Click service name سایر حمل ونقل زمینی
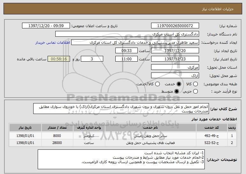Image resolution: width=246 pixels, height=174 pixels. [x=150, y=136]
